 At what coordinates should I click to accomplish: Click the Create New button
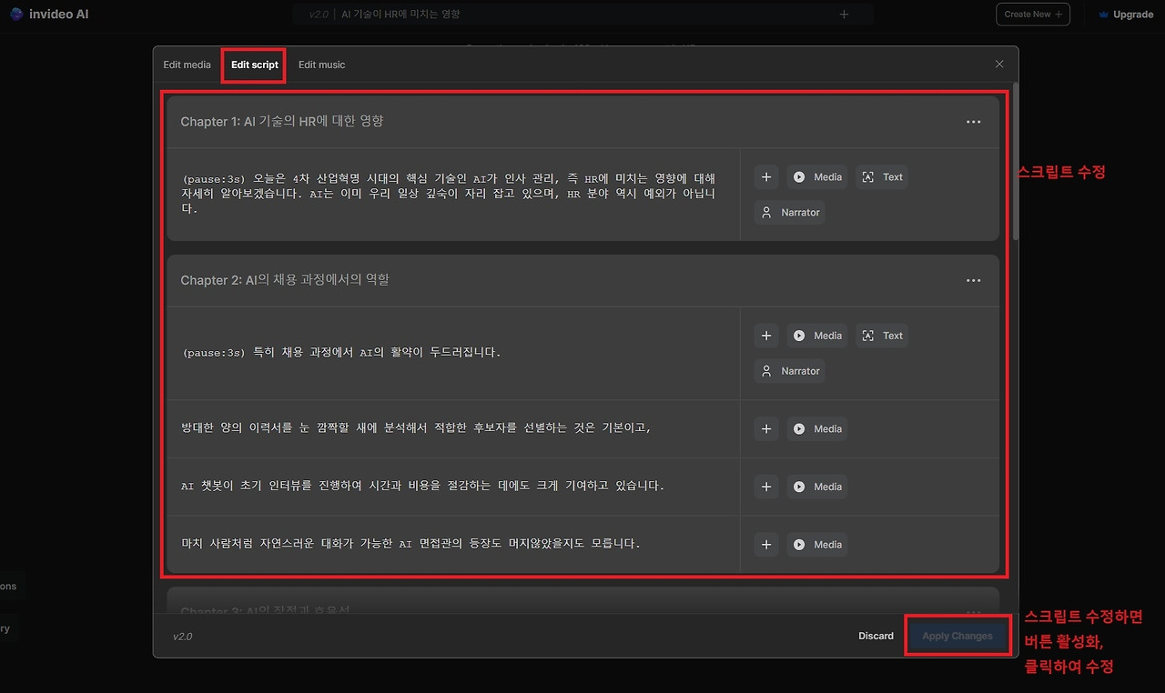coord(1033,15)
